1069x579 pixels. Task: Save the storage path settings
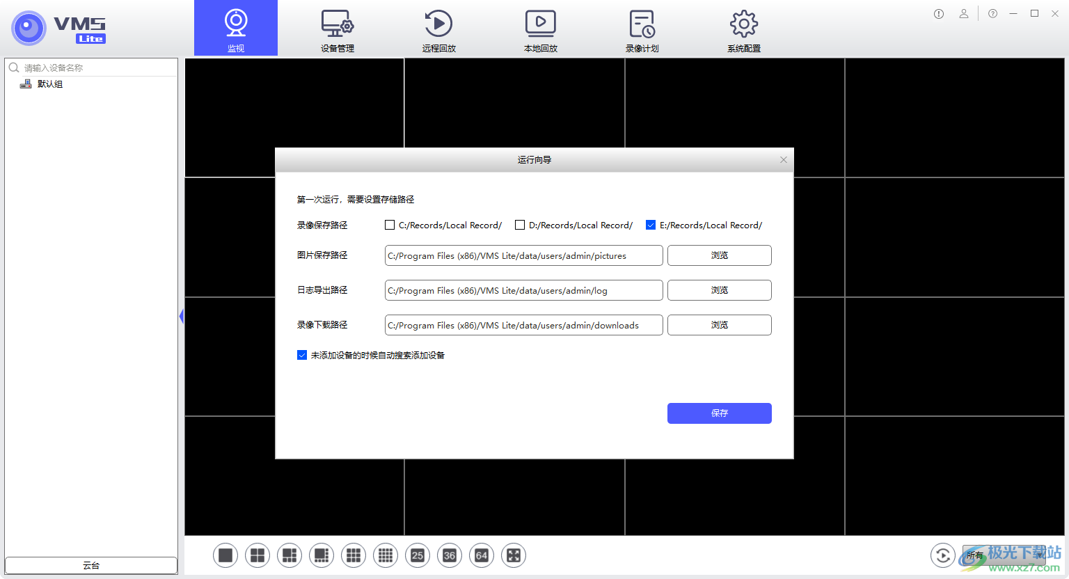[x=719, y=413]
